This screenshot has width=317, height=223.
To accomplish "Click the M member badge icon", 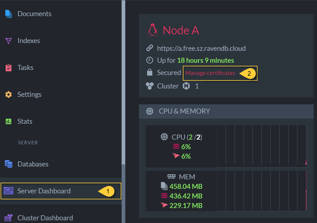I will pyautogui.click(x=186, y=86).
